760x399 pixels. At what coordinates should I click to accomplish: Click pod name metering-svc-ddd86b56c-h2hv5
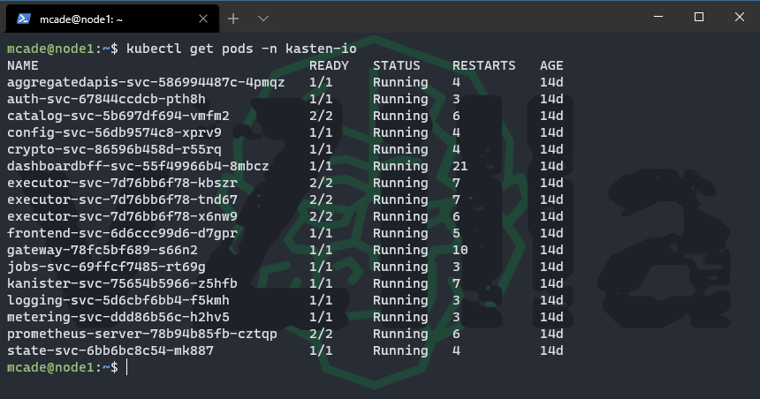point(118,317)
